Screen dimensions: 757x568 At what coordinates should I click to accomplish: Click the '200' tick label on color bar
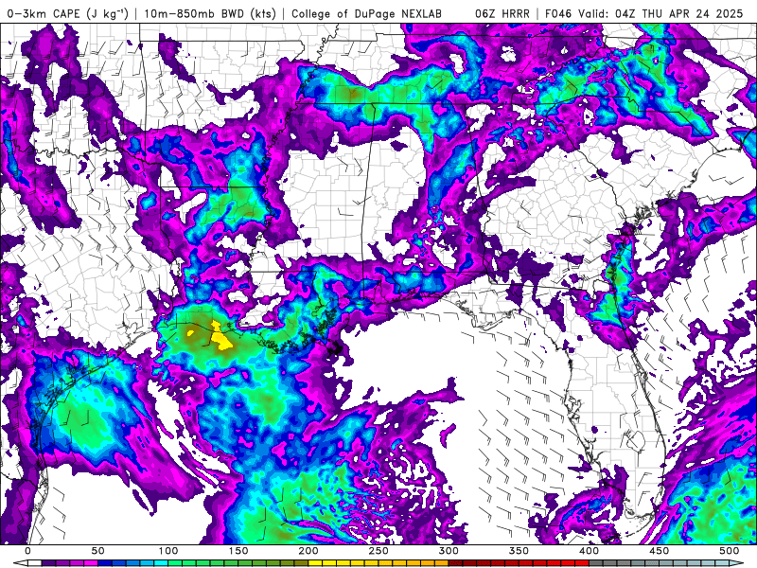(308, 551)
